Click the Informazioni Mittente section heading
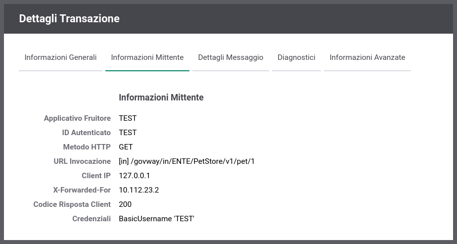Screen dimensions: 457x244 point(161,98)
